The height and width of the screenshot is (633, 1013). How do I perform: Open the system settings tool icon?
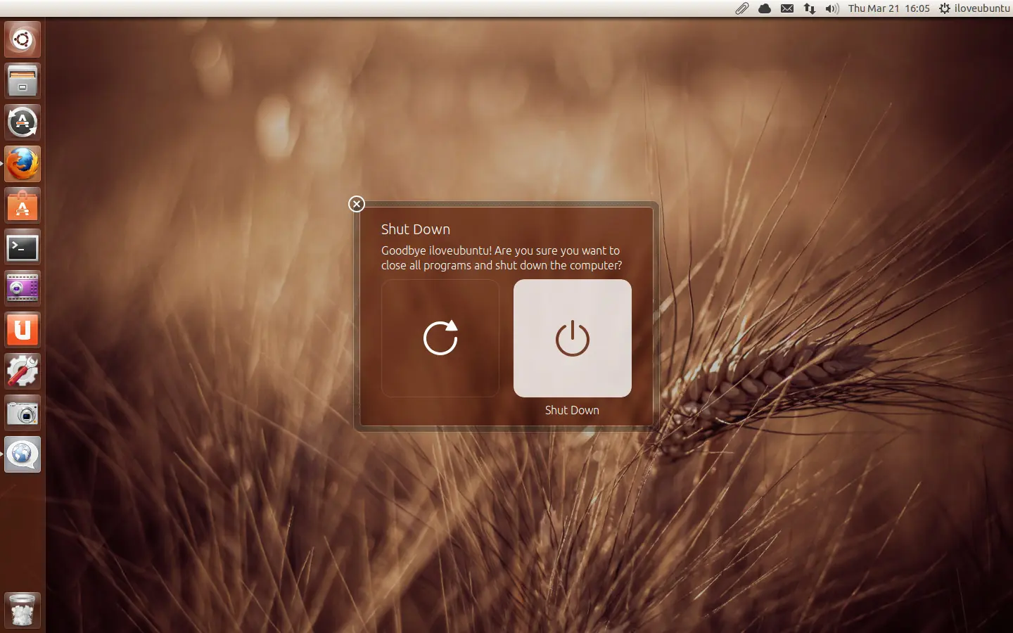[23, 371]
